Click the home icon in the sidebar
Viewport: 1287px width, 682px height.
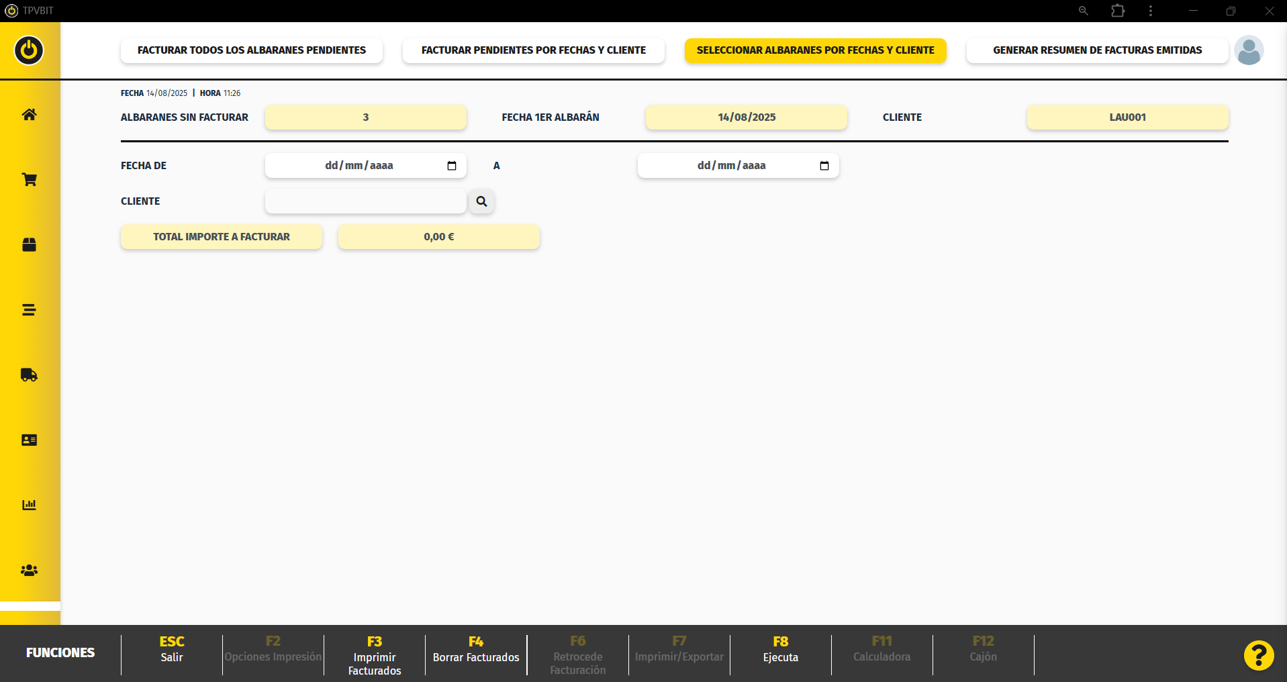point(29,115)
